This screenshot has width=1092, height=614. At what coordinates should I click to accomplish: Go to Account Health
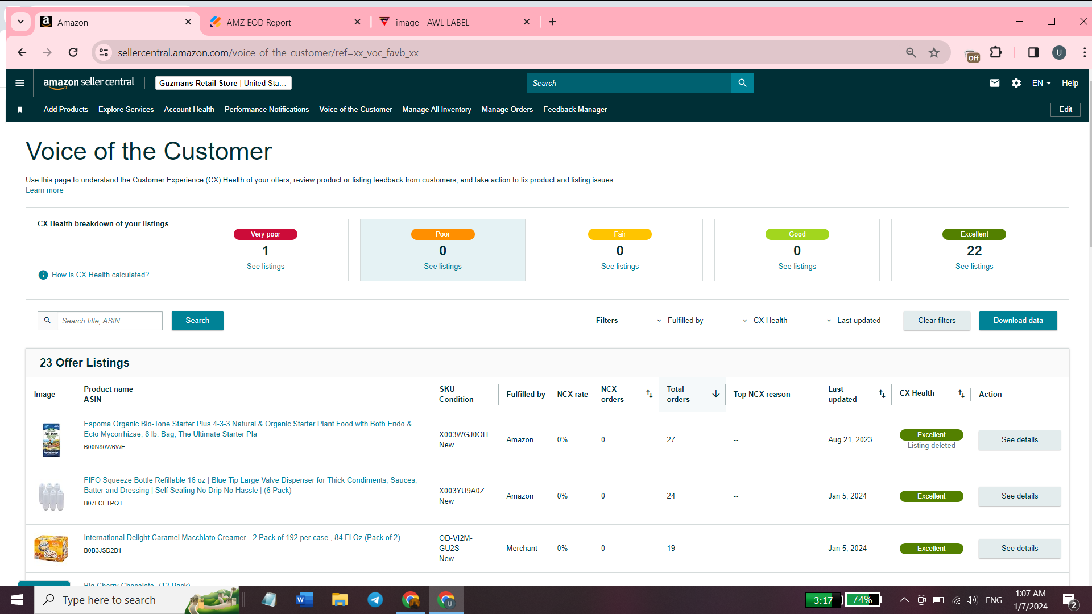[x=189, y=110]
